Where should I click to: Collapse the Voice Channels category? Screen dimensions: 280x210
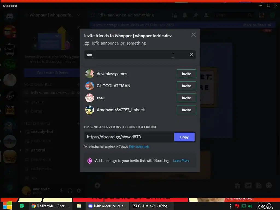(x=38, y=85)
